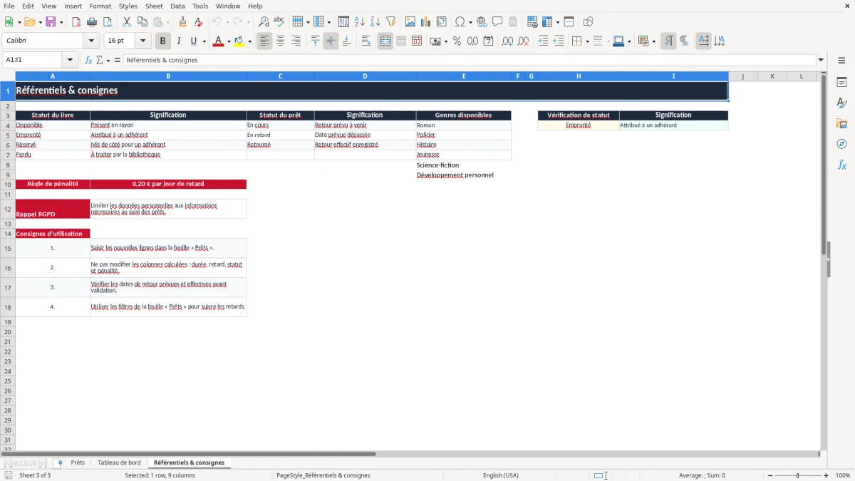Viewport: 855px width, 481px height.
Task: Open Font Color dropdown arrow
Action: 228,41
